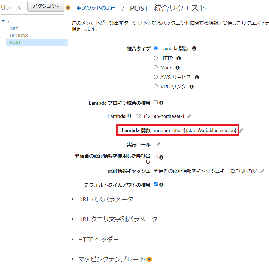
Task: Show info for Lambda プロキシ統合の使用
Action: pyautogui.click(x=161, y=103)
